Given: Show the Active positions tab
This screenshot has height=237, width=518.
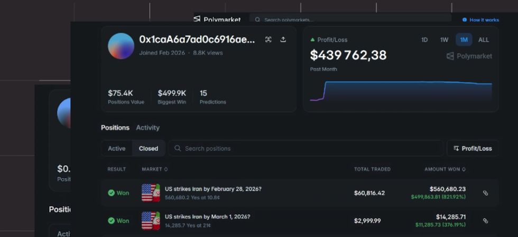Looking at the screenshot, I should click(x=117, y=149).
